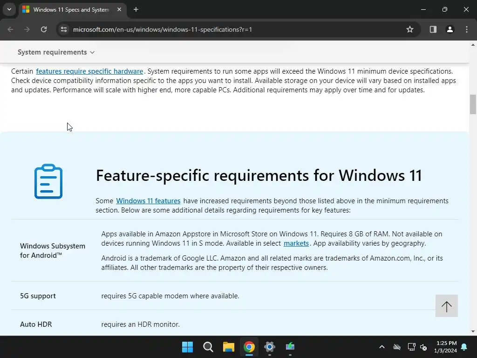View site information icon in address bar
477x358 pixels.
pyautogui.click(x=64, y=29)
